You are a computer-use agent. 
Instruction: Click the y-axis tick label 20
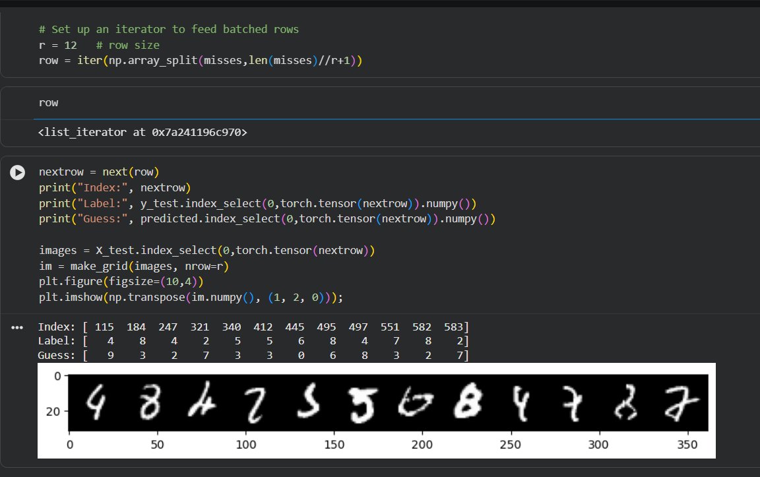(53, 412)
